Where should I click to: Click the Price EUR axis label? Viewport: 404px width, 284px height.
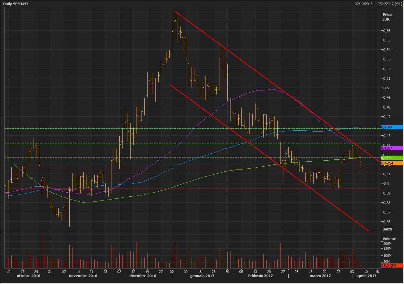click(387, 17)
